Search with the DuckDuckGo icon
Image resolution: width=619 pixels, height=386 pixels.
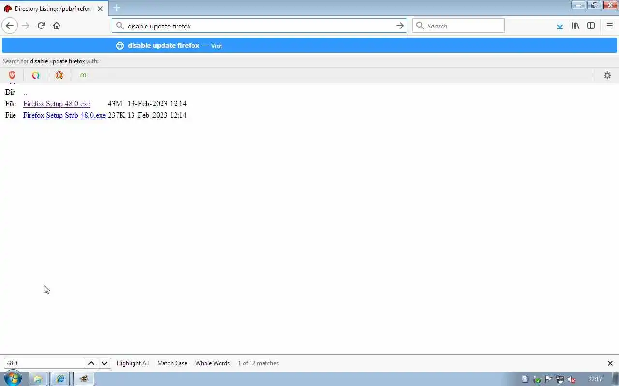click(x=59, y=75)
